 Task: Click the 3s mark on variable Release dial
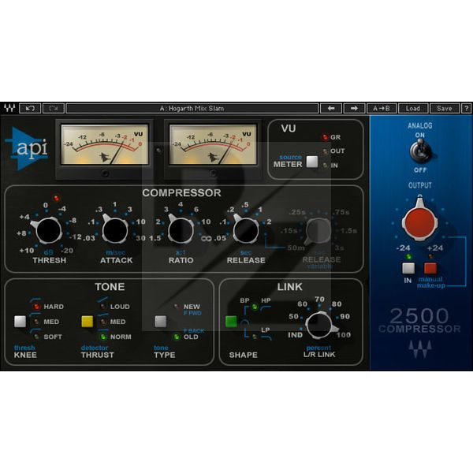pos(339,248)
